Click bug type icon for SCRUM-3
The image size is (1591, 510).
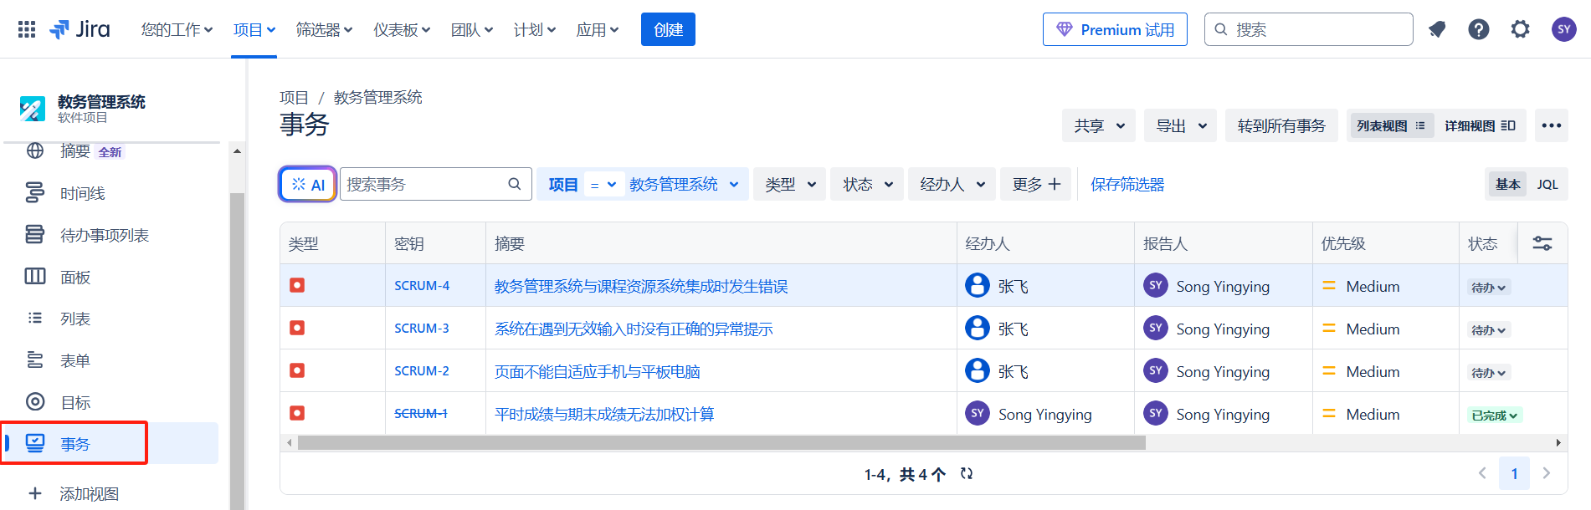coord(297,328)
